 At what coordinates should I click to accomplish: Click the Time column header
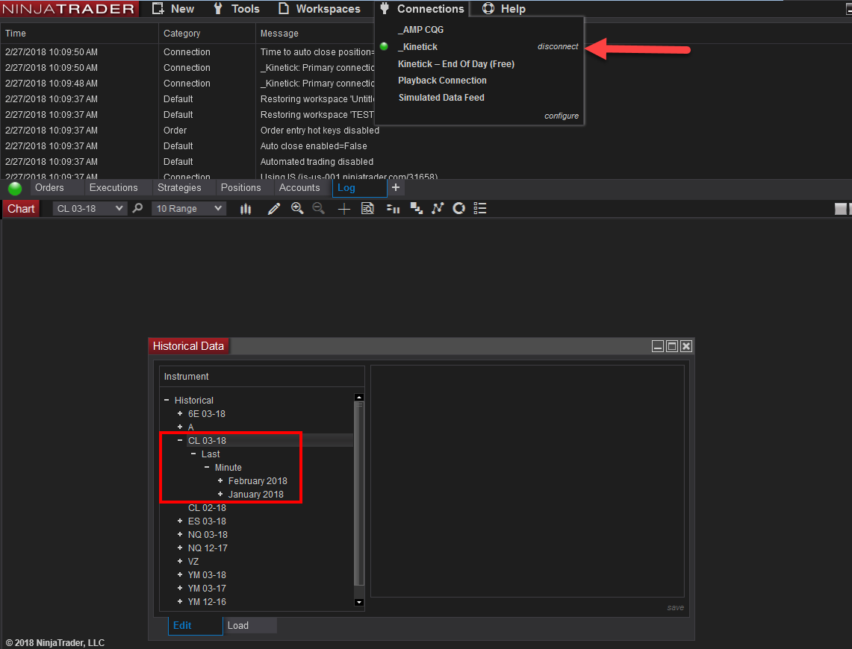pos(79,34)
